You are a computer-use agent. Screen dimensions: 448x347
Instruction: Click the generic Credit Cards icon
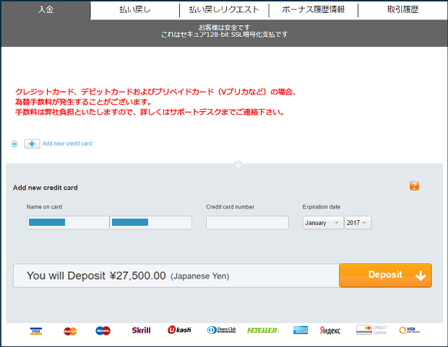coord(371,330)
